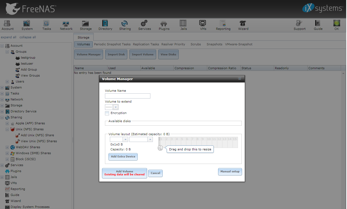Open the Tasks toolbar icon
The width and height of the screenshot is (347, 209).
click(47, 25)
